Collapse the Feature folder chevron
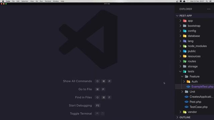214x120 pixels. pyautogui.click(x=182, y=76)
